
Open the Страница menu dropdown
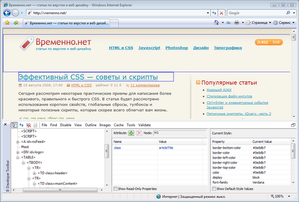[x=270, y=23]
